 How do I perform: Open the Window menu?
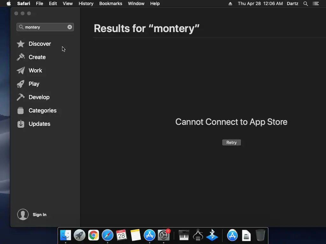136,3
